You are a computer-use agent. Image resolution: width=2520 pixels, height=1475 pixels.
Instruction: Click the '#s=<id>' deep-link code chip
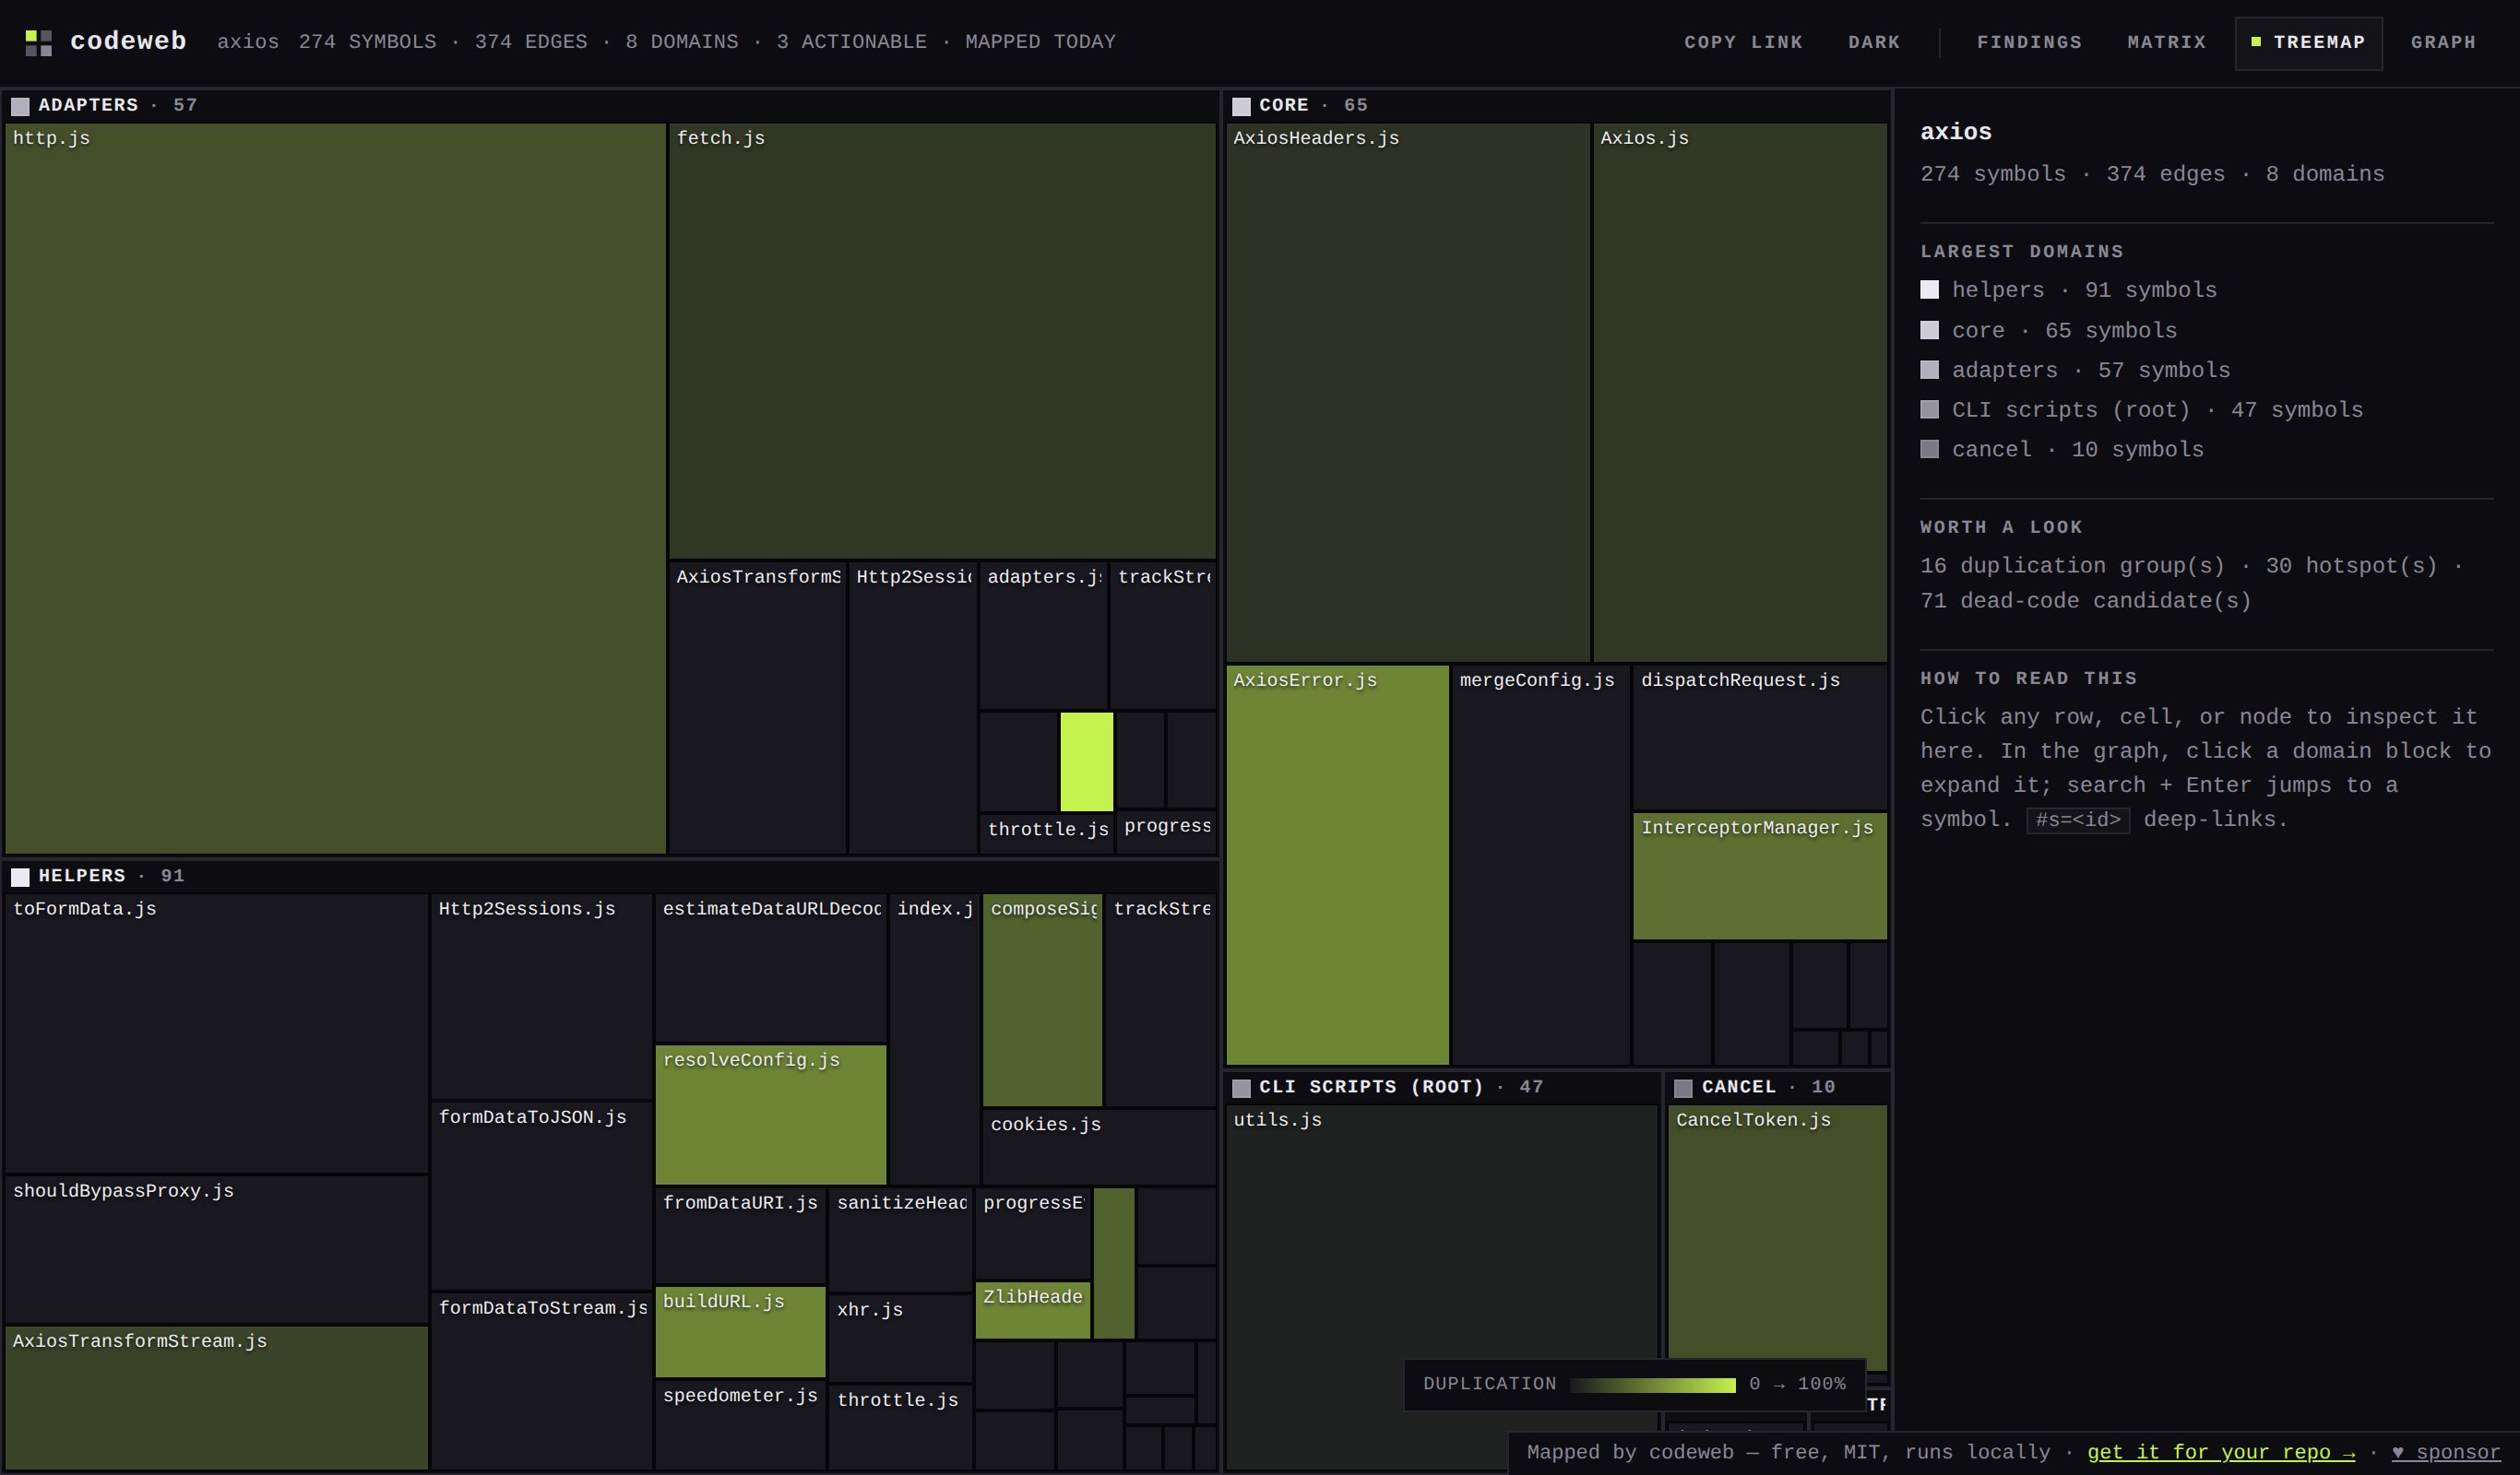[2078, 820]
